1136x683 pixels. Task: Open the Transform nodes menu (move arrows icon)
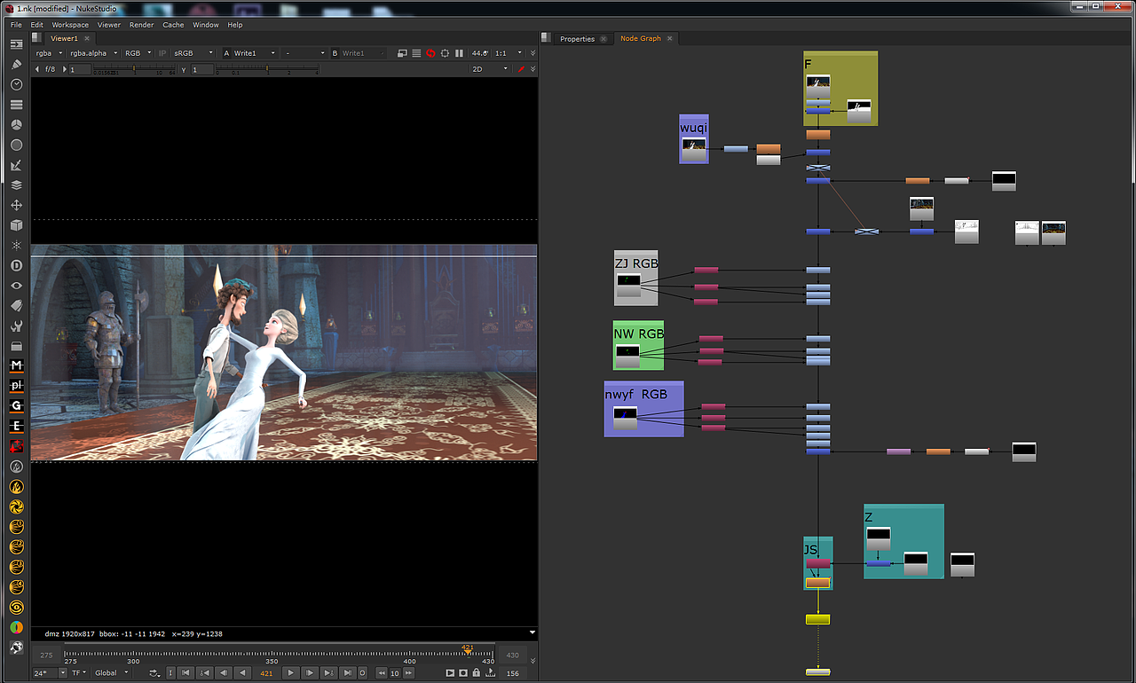pyautogui.click(x=16, y=205)
